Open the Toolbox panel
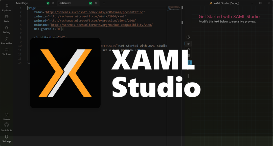The width and height of the screenshot is (273, 146). click(x=7, y=52)
